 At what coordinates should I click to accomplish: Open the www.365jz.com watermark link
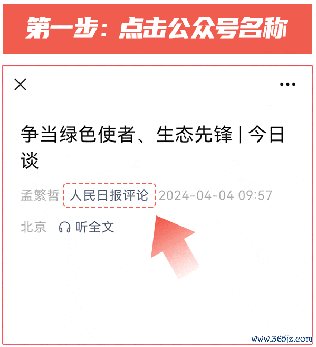pos(282,339)
